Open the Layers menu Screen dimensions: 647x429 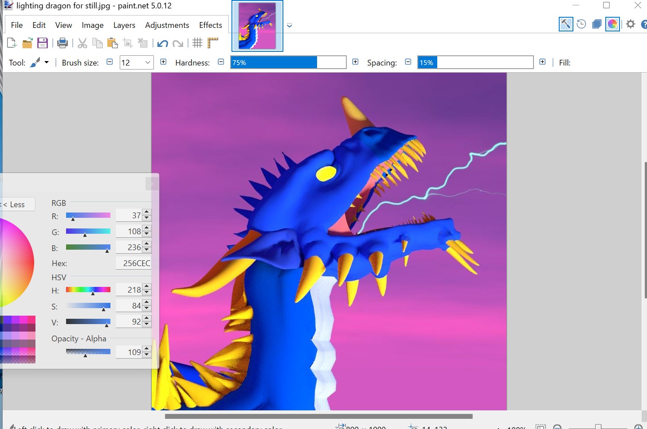(x=124, y=25)
